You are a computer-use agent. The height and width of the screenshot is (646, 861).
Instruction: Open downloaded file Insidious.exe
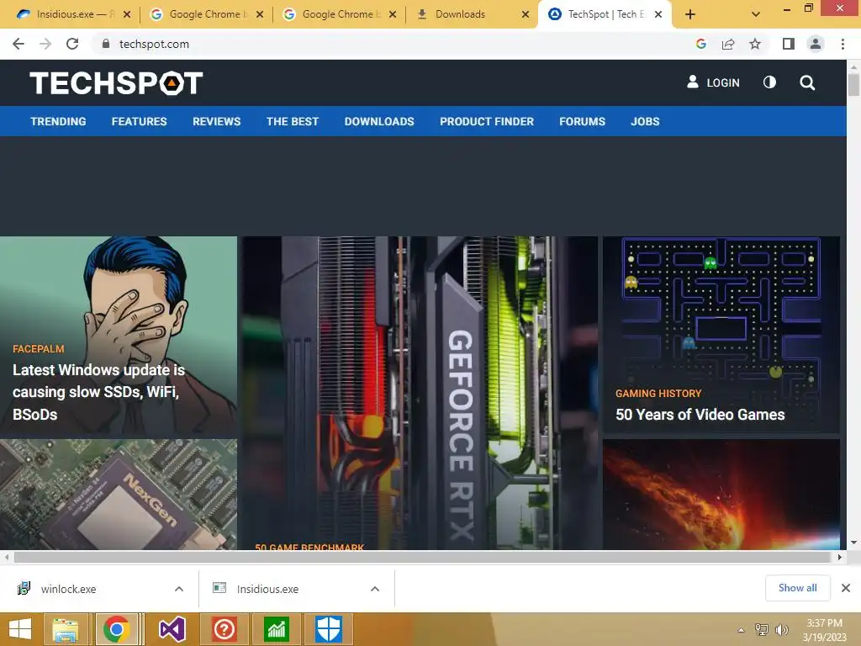tap(267, 589)
